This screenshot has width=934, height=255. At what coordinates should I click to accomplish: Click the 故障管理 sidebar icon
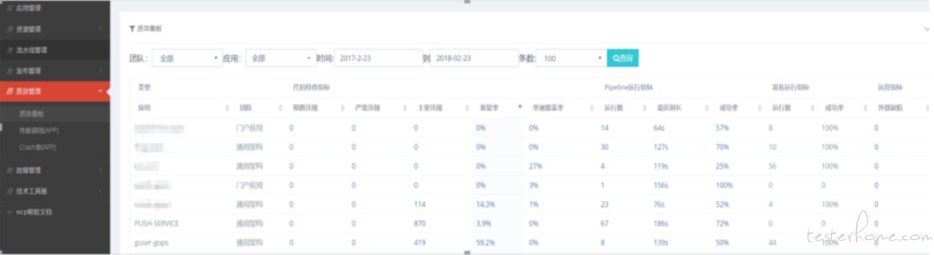(9, 170)
